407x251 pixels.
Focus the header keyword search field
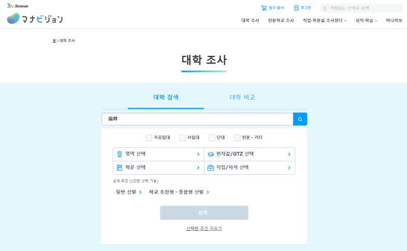point(361,8)
